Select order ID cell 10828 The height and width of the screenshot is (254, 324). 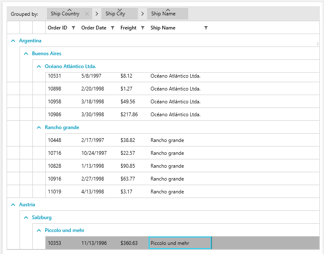pos(54,166)
